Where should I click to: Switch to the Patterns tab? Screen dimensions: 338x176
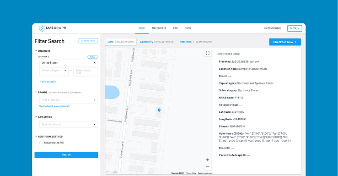[x=196, y=42]
